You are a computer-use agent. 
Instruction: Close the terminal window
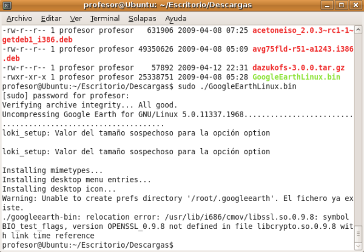coord(355,6)
